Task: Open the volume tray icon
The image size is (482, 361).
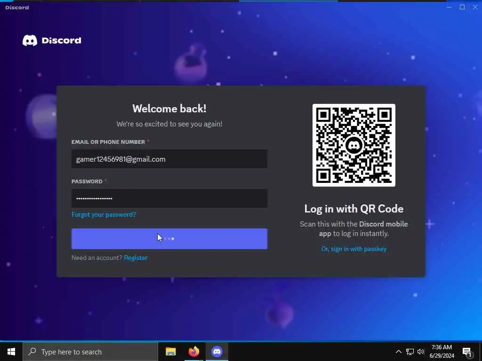Action: point(421,352)
